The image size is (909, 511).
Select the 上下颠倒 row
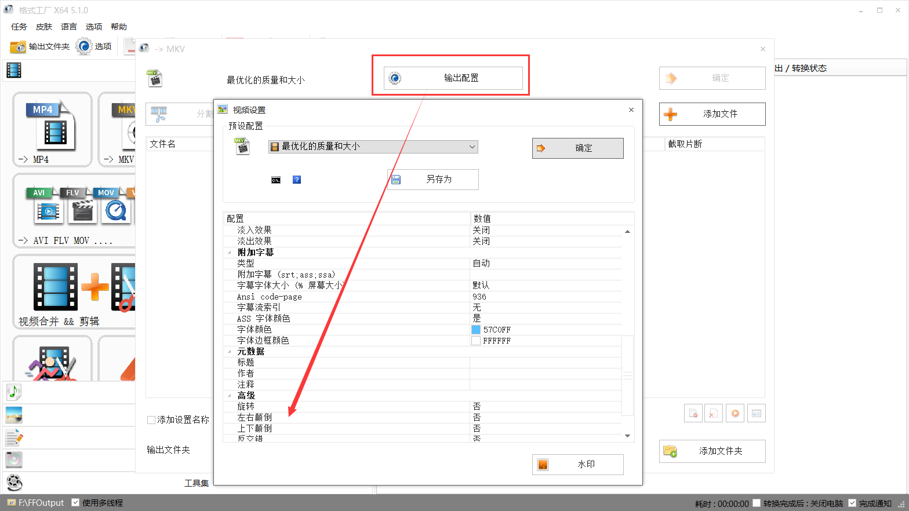(423, 429)
